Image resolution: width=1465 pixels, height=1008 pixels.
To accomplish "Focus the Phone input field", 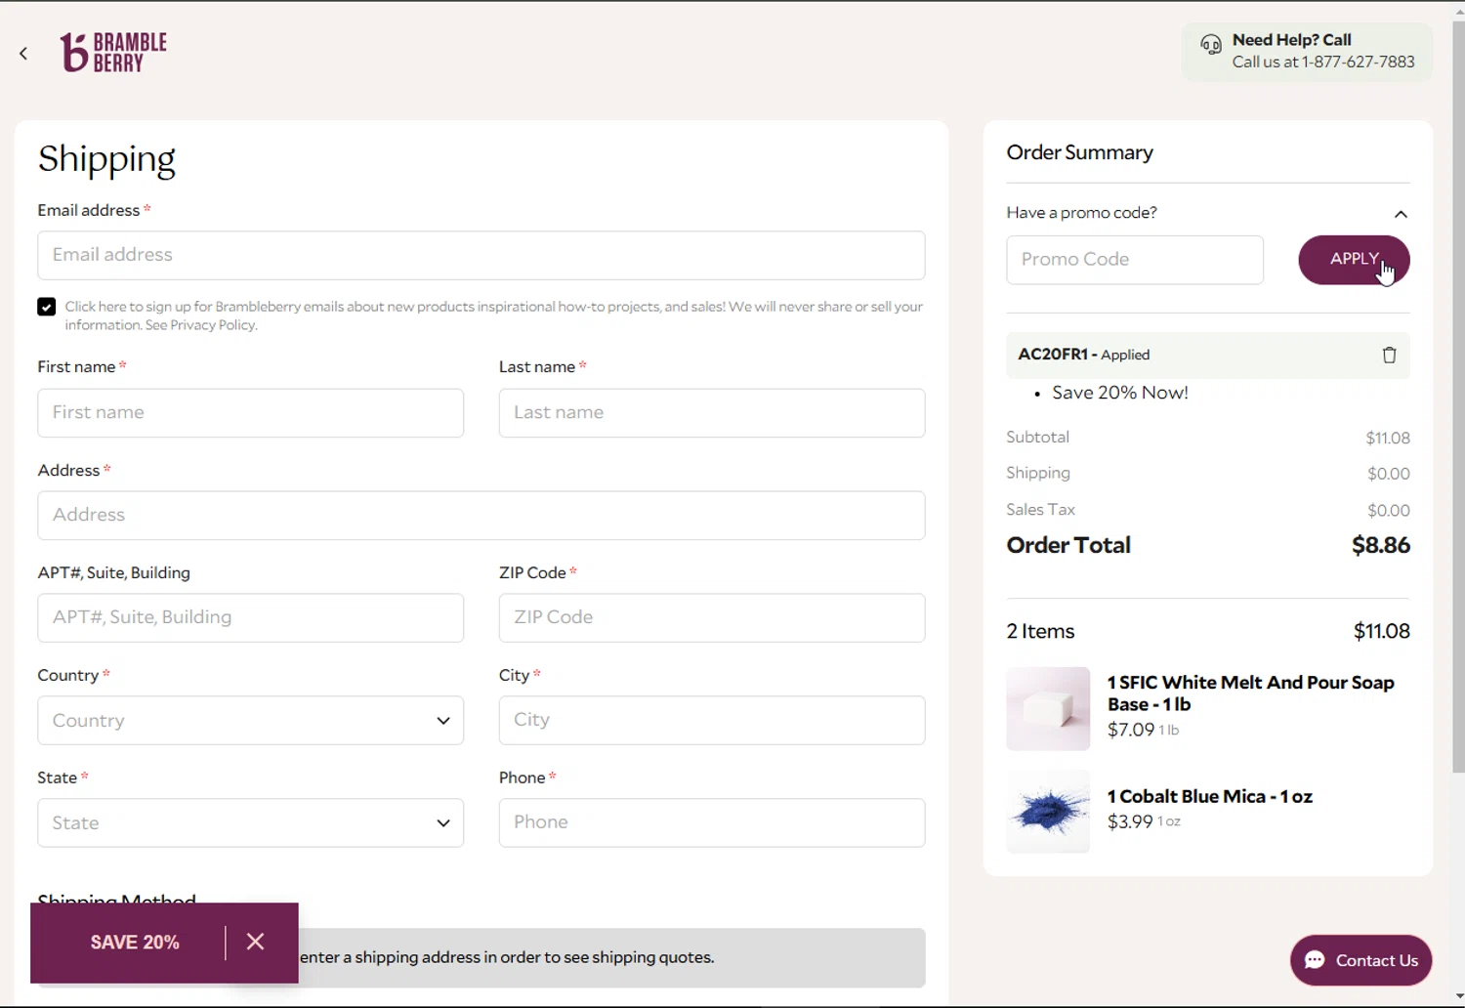I will pyautogui.click(x=712, y=822).
